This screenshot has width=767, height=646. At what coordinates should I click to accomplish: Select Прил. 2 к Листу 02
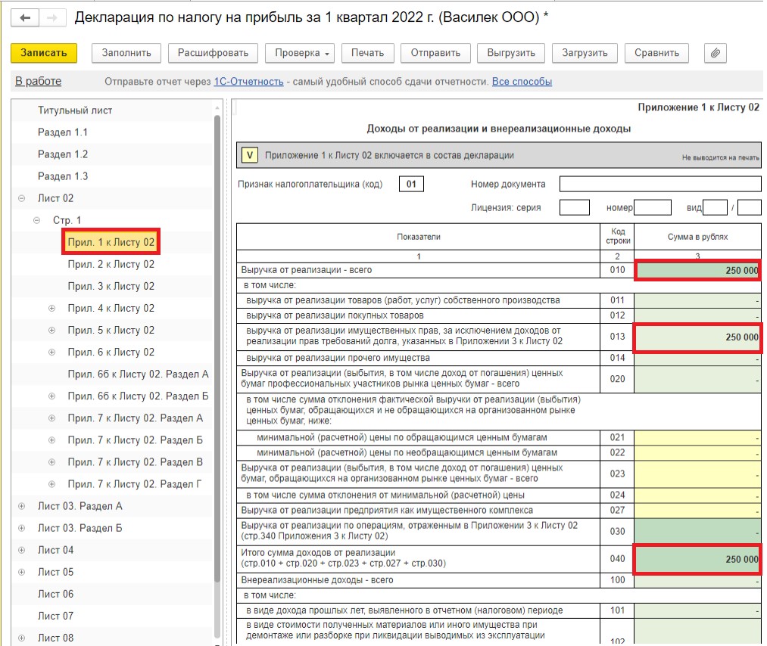coord(111,264)
